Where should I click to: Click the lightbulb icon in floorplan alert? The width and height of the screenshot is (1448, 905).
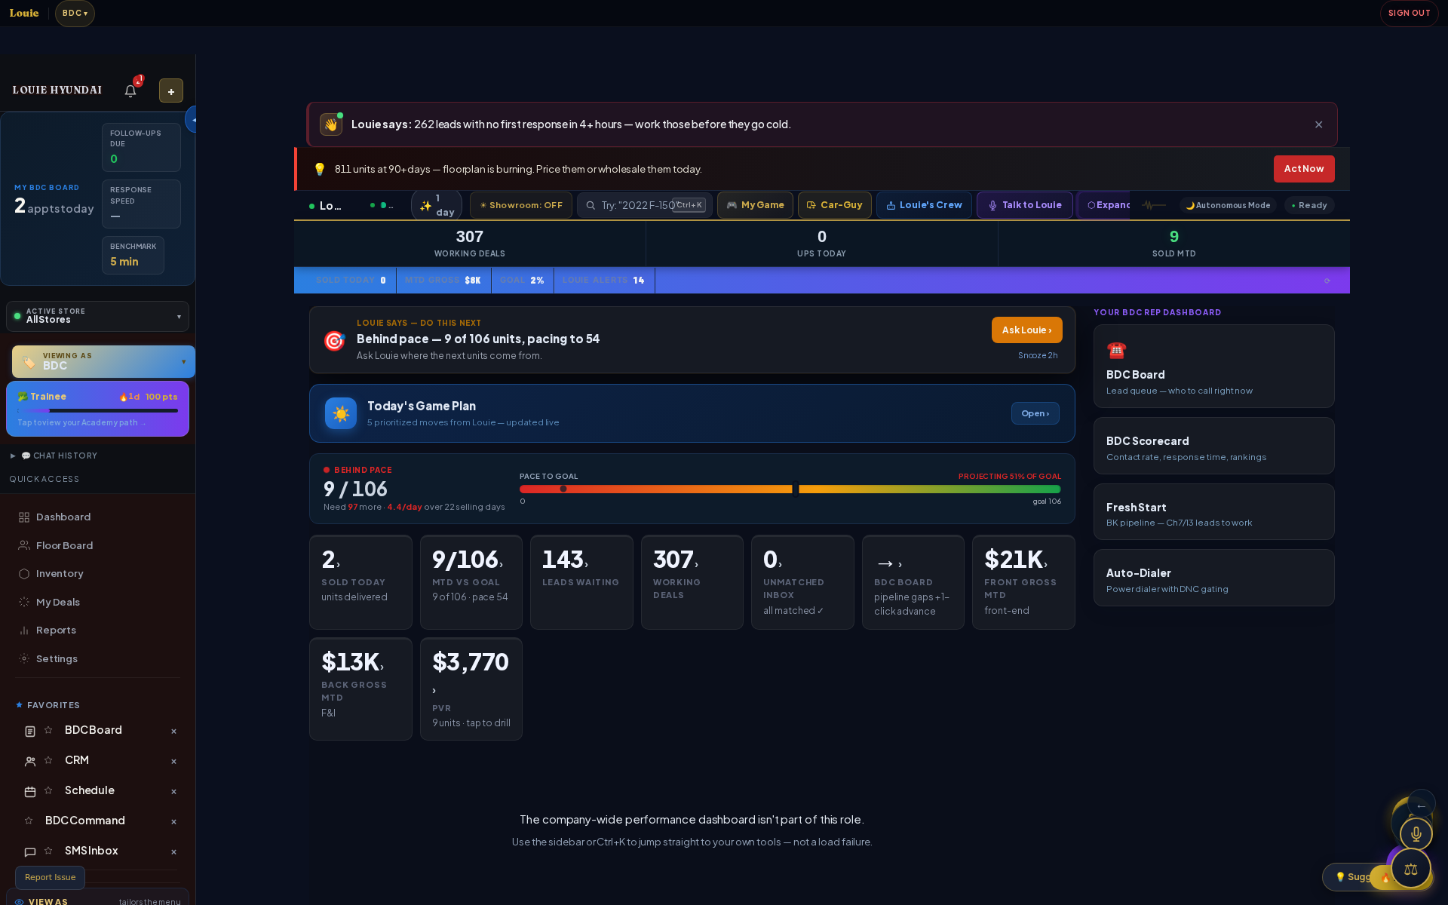[x=320, y=169]
